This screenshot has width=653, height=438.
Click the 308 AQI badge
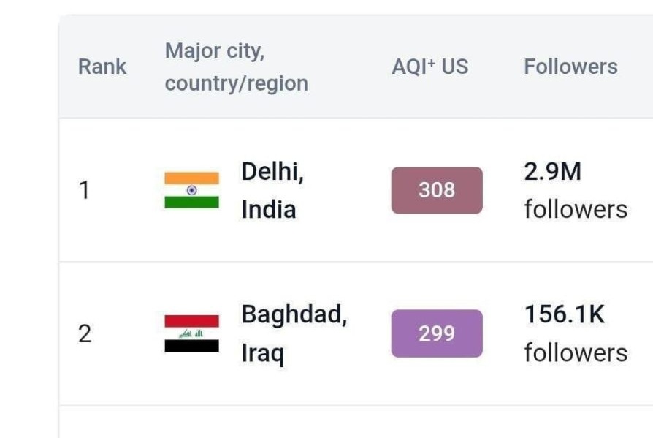(437, 190)
